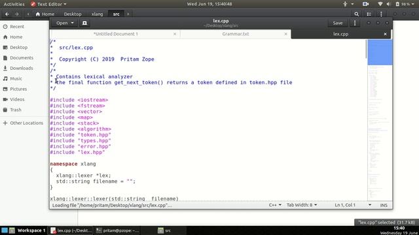This screenshot has height=235, width=419.
Task: Click the #include "token.hpp" line
Action: click(x=81, y=135)
